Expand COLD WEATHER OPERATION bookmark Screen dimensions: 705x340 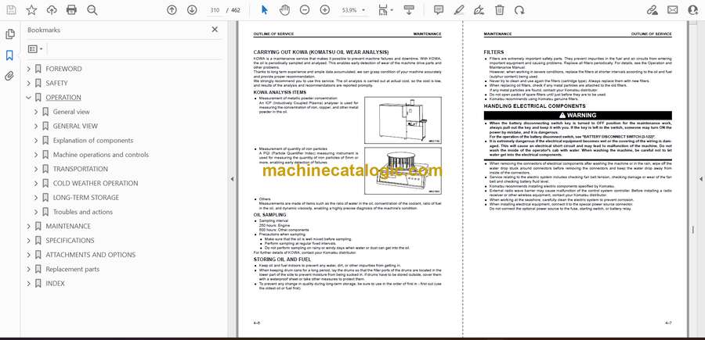click(36, 184)
